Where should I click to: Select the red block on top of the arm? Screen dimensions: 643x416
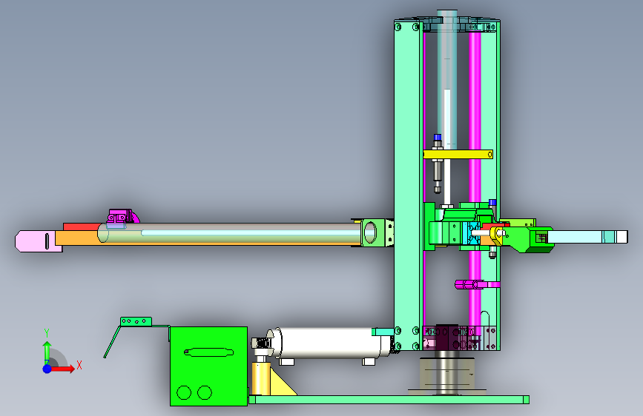(x=83, y=227)
